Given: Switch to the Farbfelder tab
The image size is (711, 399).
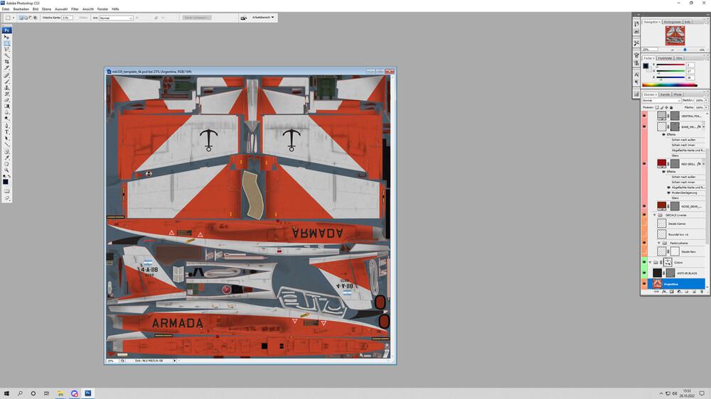Looking at the screenshot, I should click(665, 58).
